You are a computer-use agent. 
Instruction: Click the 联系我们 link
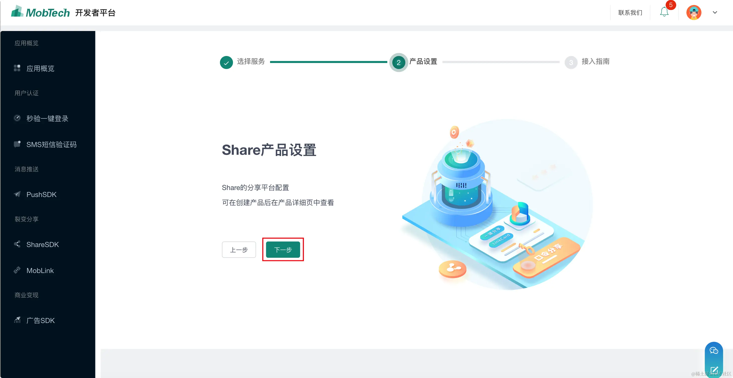click(630, 12)
